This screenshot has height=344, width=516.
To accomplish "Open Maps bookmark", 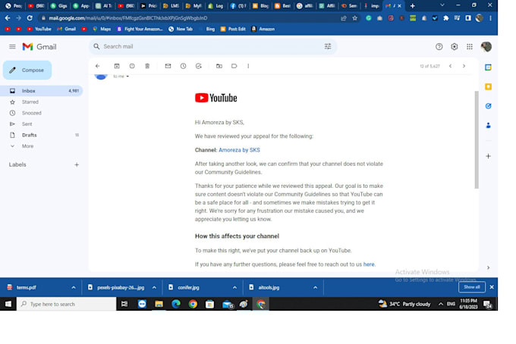I will tap(102, 29).
